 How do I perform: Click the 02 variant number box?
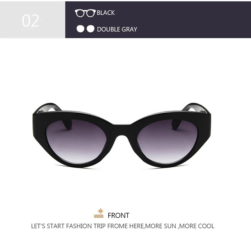(x=32, y=20)
